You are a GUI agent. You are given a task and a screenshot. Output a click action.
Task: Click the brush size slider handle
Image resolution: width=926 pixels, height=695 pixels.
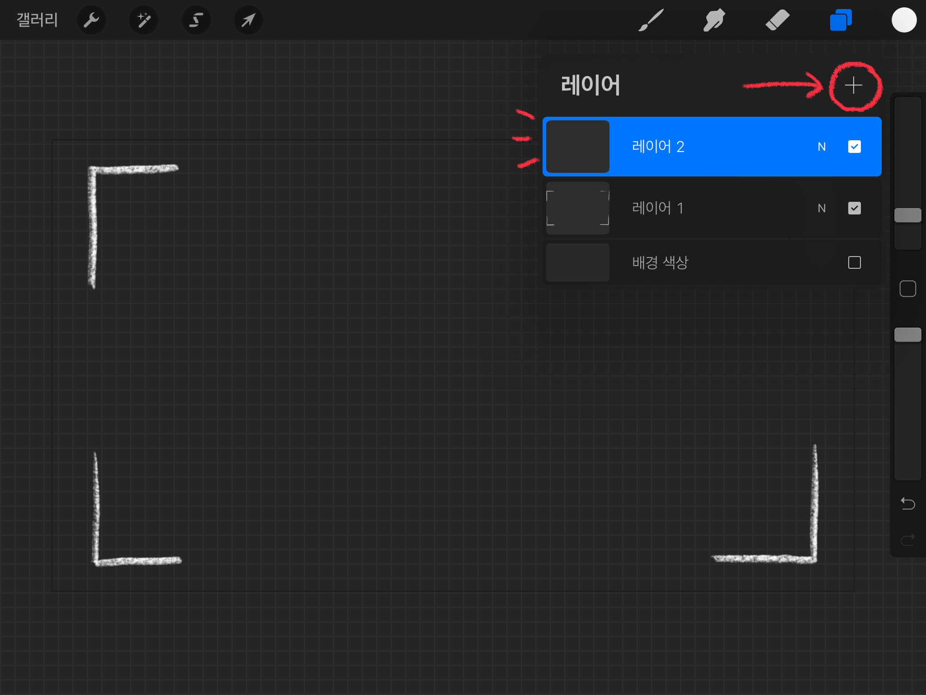tap(907, 215)
